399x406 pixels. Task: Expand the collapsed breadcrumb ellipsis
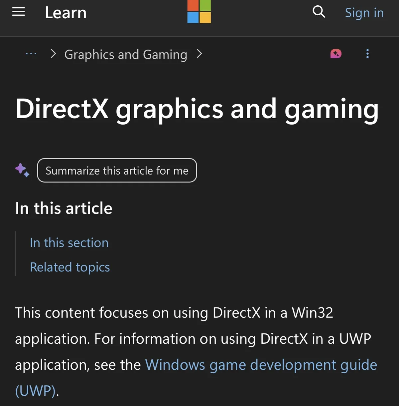coord(31,54)
